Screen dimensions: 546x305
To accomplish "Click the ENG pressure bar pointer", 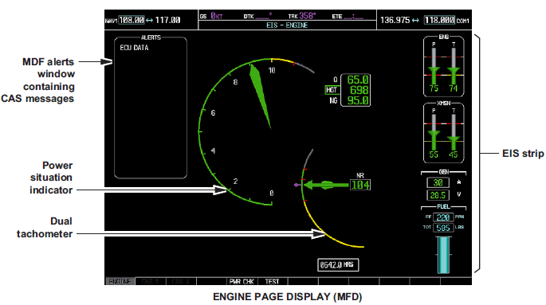I will pos(434,72).
